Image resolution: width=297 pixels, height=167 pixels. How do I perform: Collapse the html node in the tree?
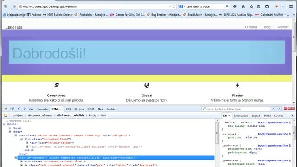(x=4, y=124)
